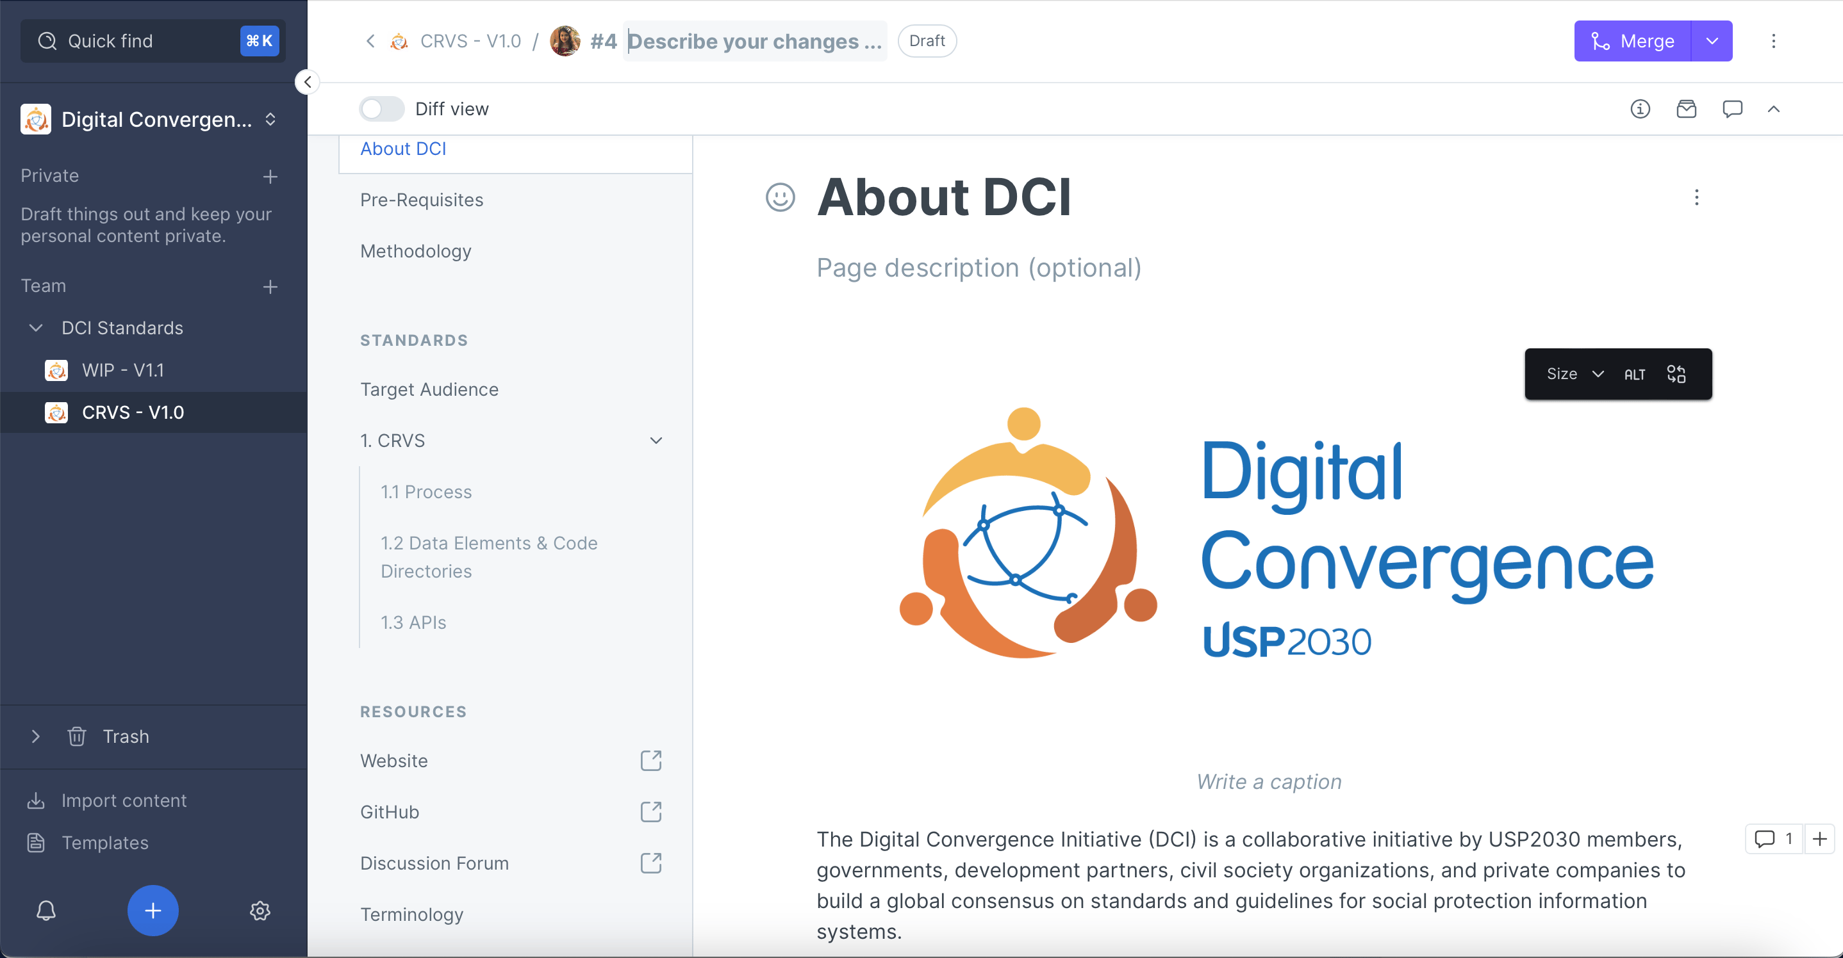
Task: Collapse the 1. CRVS section chevron
Action: coord(656,441)
